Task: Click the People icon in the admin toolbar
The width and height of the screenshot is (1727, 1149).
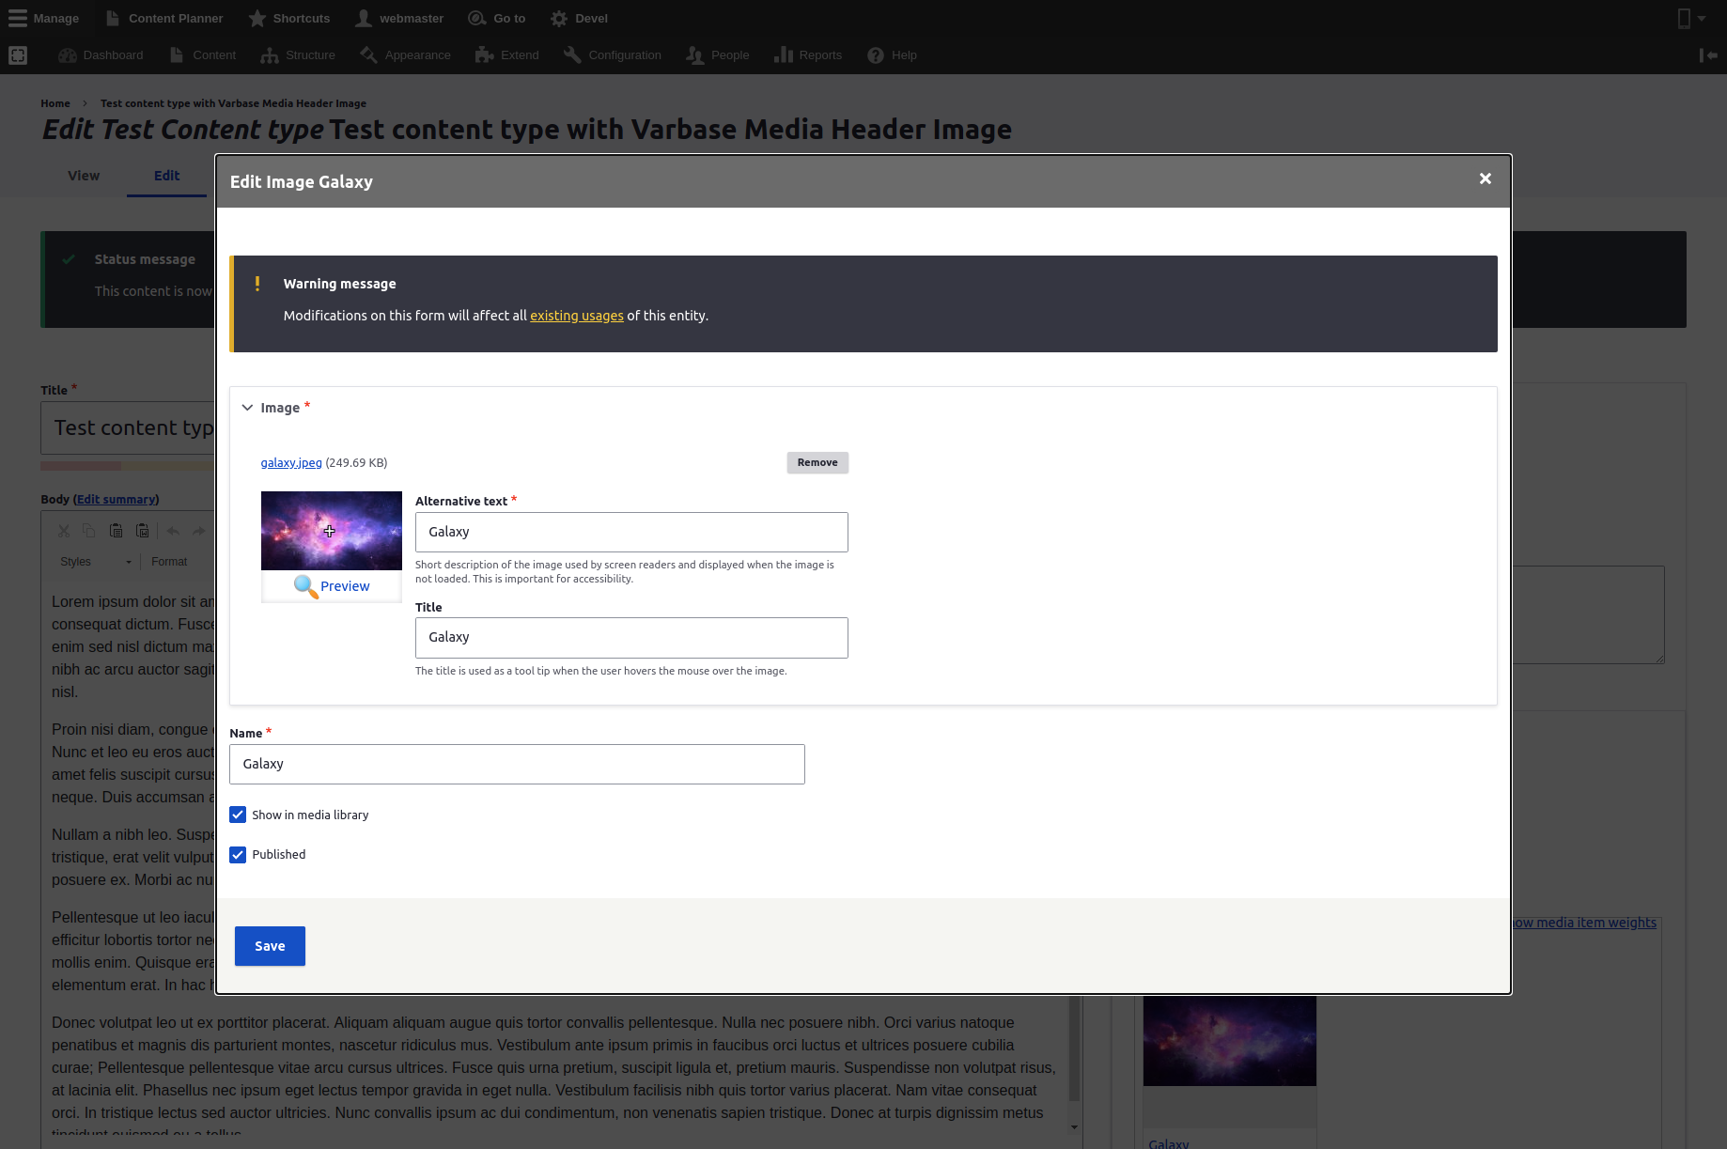Action: (x=693, y=54)
